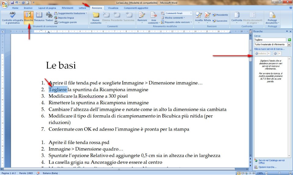The width and height of the screenshot is (293, 175).
Task: Click the Proteggi documento icon
Action: pyautogui.click(x=272, y=18)
